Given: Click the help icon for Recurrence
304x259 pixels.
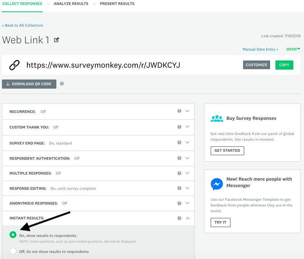Looking at the screenshot, I should [x=179, y=111].
